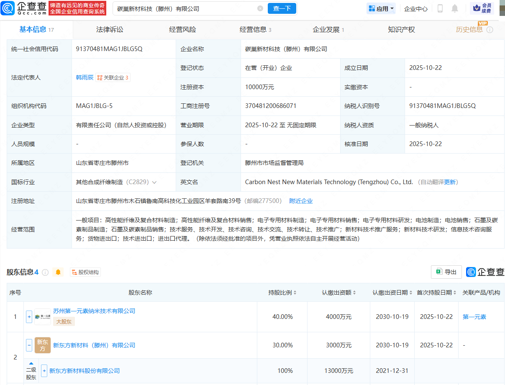
Task: Switch to the 知识产权 tab
Action: coord(401,30)
